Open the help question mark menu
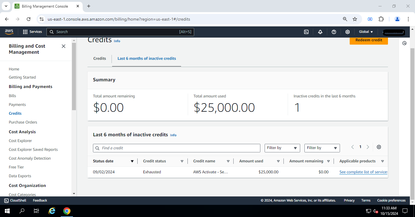The image size is (415, 217). (x=334, y=32)
